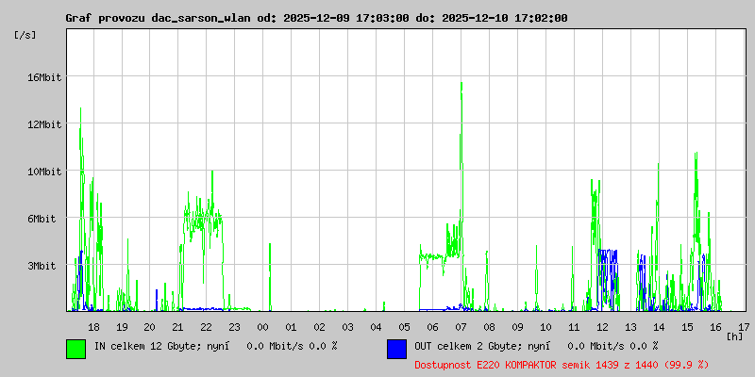
Task: Click the '07' hour tick label
Action: point(461,327)
